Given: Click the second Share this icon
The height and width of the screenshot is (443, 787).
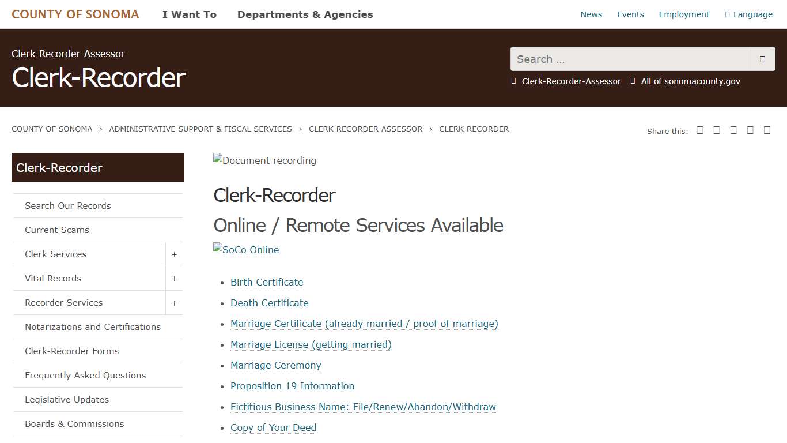Looking at the screenshot, I should (717, 130).
